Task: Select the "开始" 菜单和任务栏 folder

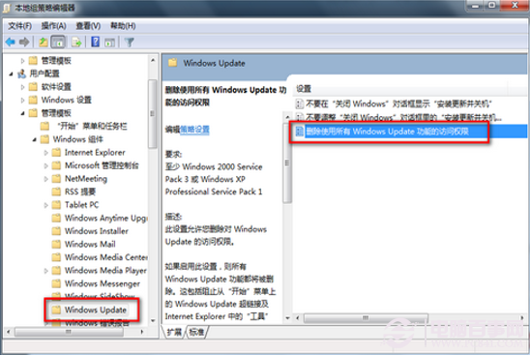Action: [x=92, y=126]
